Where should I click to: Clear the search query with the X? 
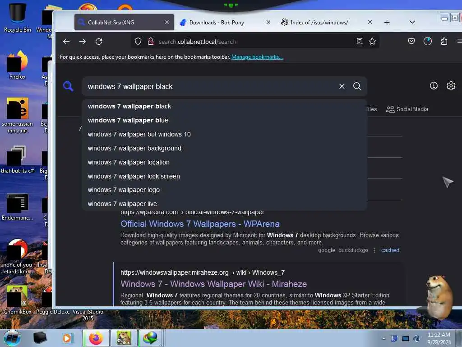(x=342, y=86)
